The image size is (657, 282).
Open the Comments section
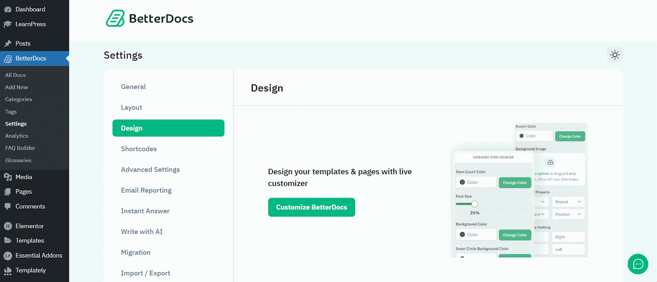pos(30,206)
